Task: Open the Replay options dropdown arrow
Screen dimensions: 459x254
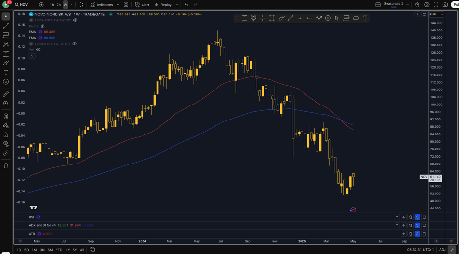Action: pos(176,5)
